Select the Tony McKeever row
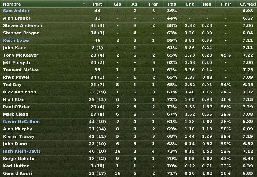This screenshot has width=257, height=177. [128, 55]
